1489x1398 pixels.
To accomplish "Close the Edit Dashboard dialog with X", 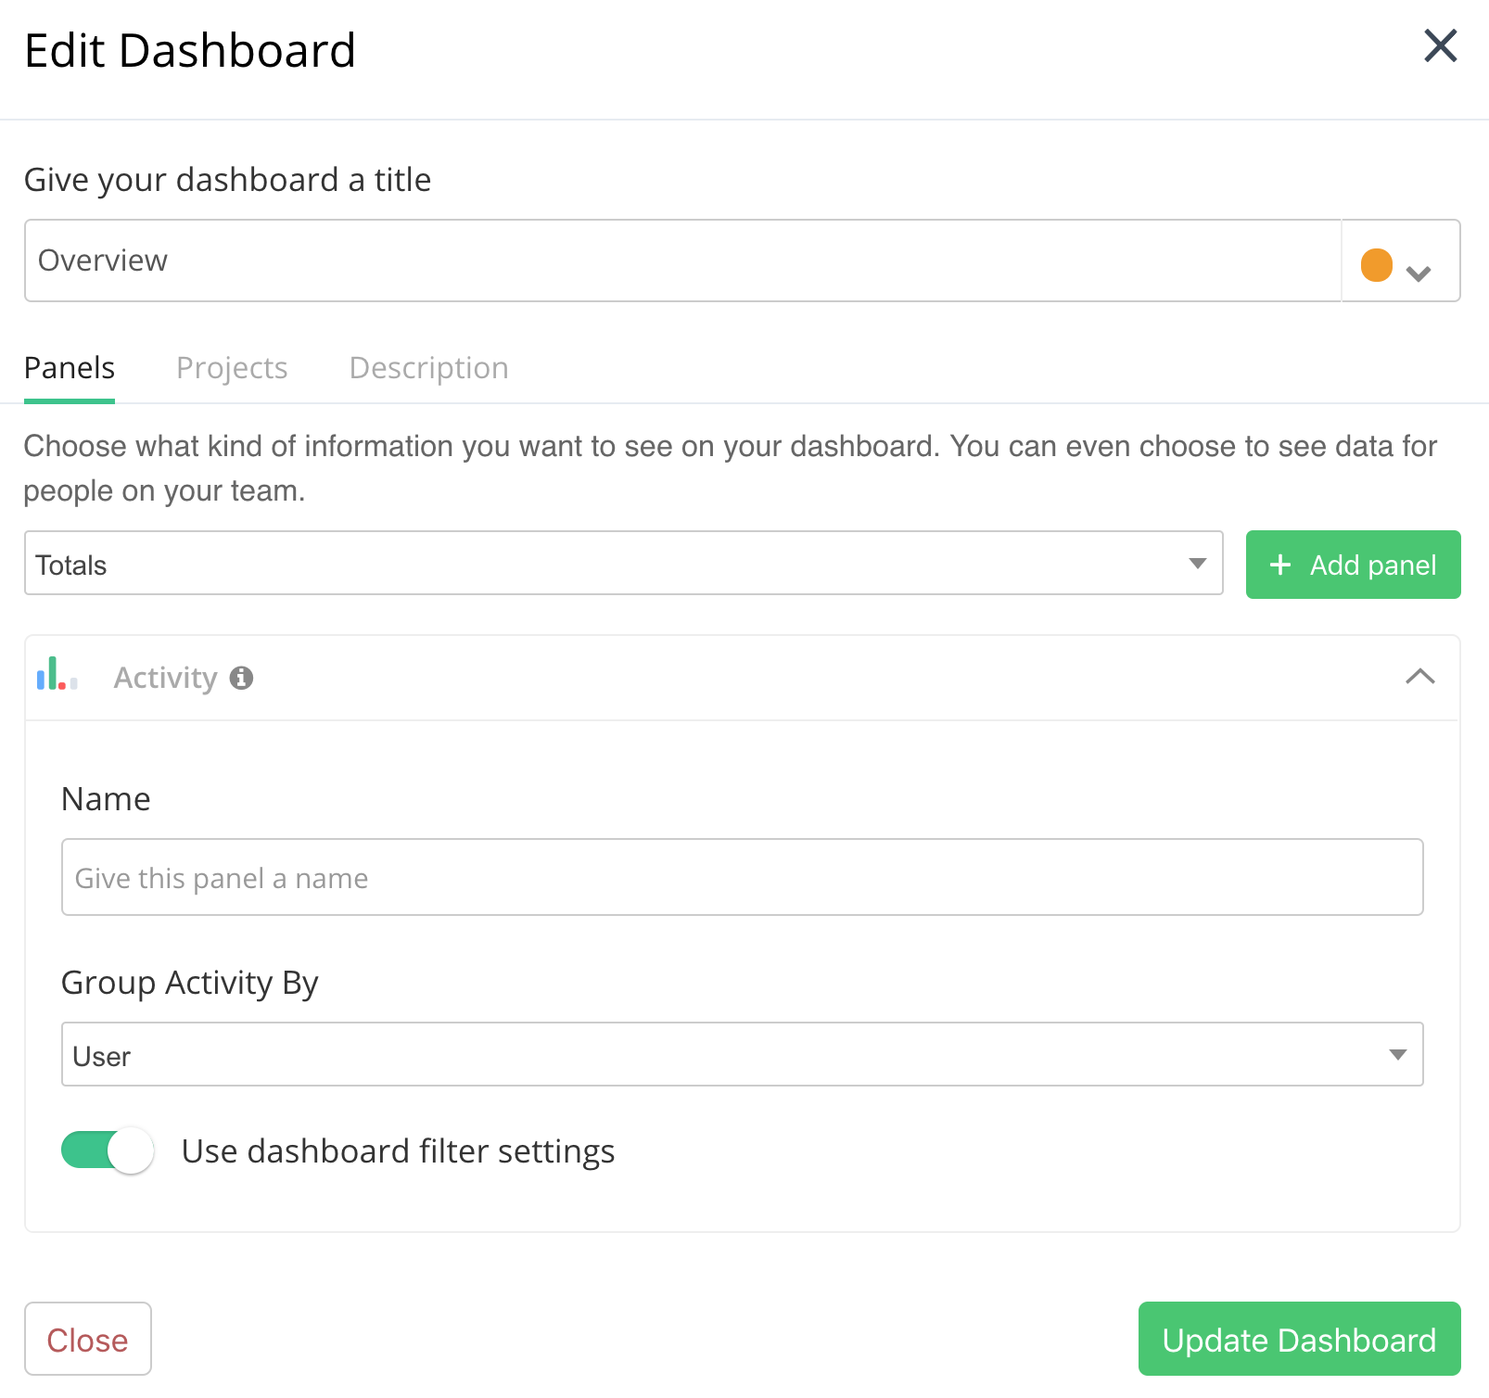I will (1441, 45).
